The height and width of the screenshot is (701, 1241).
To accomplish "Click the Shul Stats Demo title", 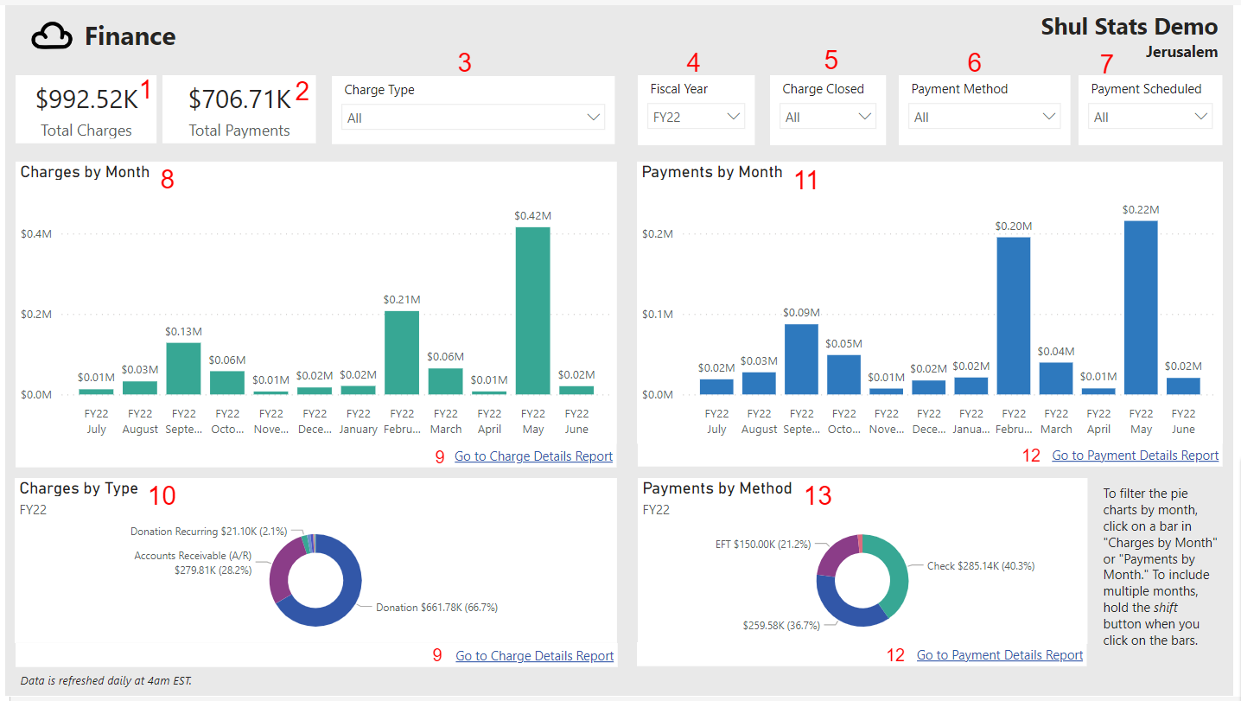I will tap(1129, 27).
